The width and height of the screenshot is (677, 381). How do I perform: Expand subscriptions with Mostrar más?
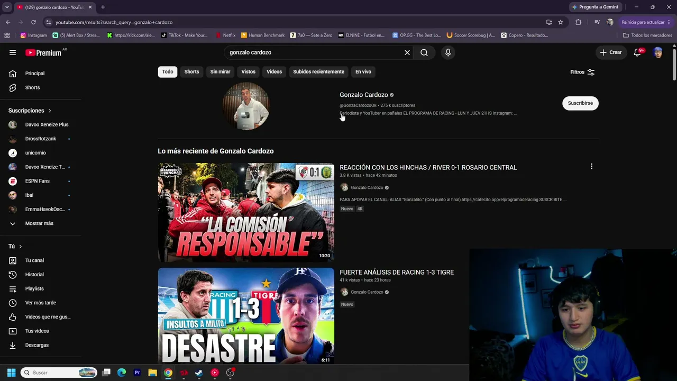pos(40,223)
